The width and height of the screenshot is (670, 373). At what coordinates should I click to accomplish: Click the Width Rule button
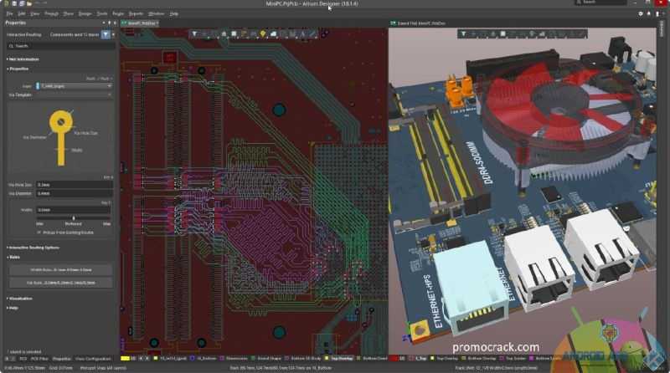(x=60, y=270)
